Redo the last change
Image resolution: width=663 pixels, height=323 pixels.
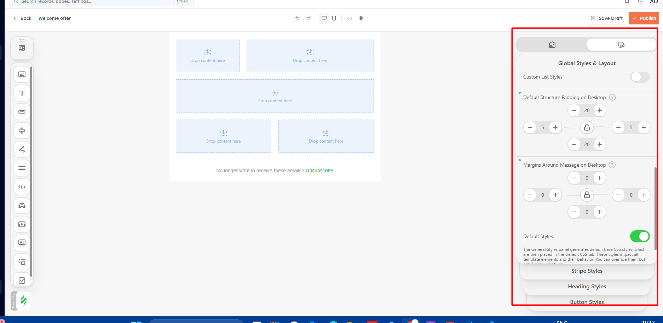pos(309,18)
